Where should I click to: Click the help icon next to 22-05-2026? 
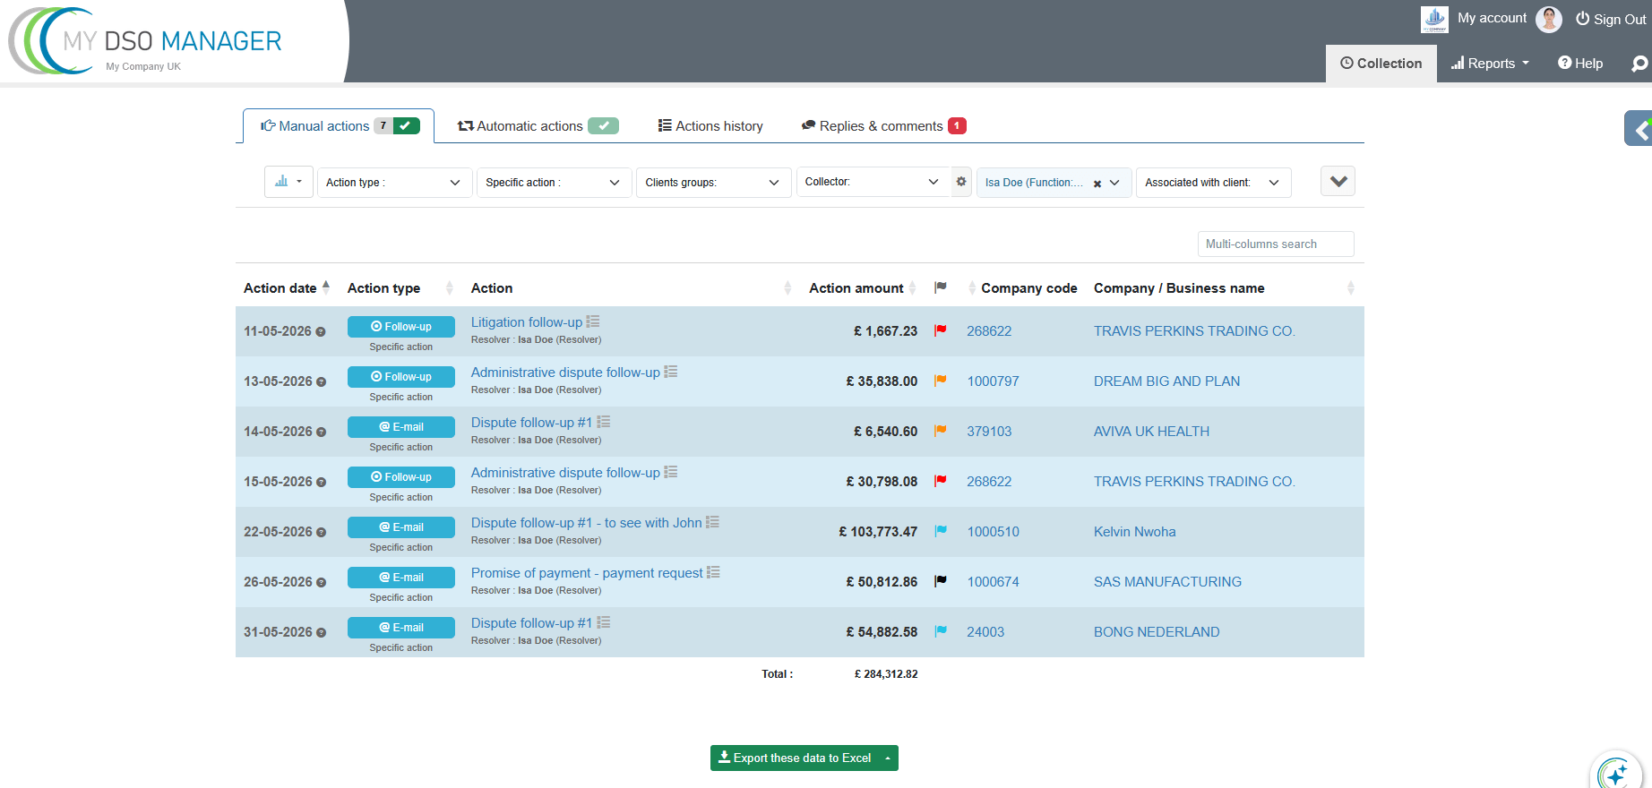pyautogui.click(x=321, y=533)
